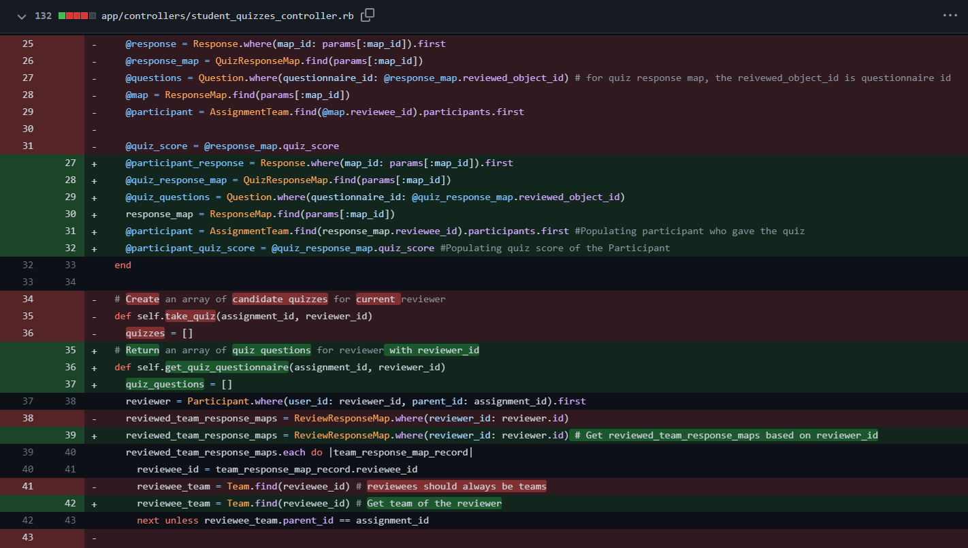Screen dimensions: 968x548
Task: Click the highlighted 'candidate quizzes' deleted text
Action: pos(280,299)
